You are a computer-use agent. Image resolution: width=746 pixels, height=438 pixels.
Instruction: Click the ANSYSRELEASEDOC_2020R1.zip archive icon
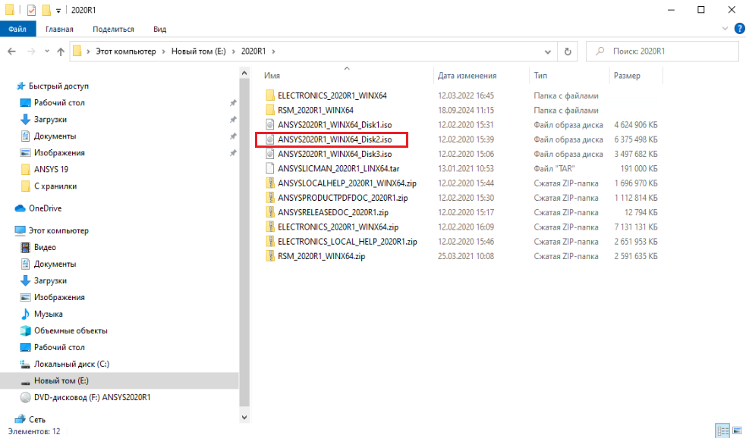269,212
